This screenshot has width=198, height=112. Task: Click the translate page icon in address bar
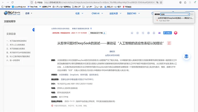click(157, 2)
